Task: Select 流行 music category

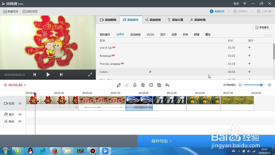Action: (163, 34)
